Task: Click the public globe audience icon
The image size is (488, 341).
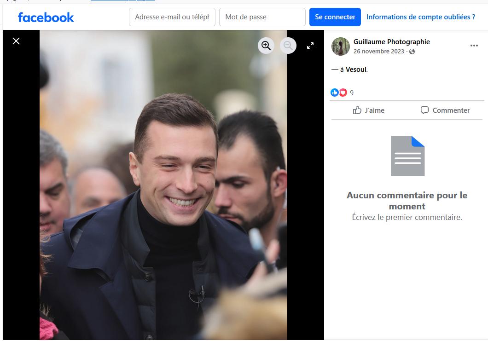Action: pyautogui.click(x=412, y=52)
